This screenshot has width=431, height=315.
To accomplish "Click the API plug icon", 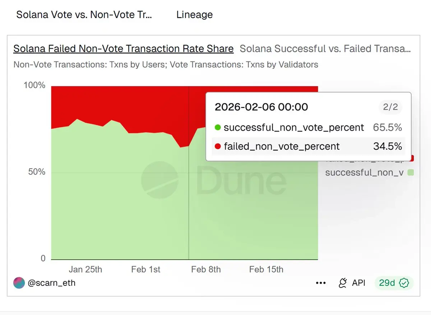I will click(x=343, y=283).
